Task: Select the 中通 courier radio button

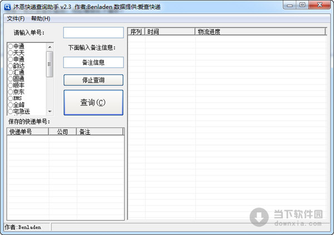Action: pyautogui.click(x=11, y=46)
